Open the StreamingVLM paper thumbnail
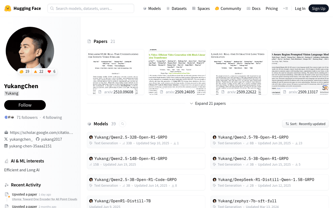Image resolution: width=333 pixels, height=208 pixels. tap(116, 72)
